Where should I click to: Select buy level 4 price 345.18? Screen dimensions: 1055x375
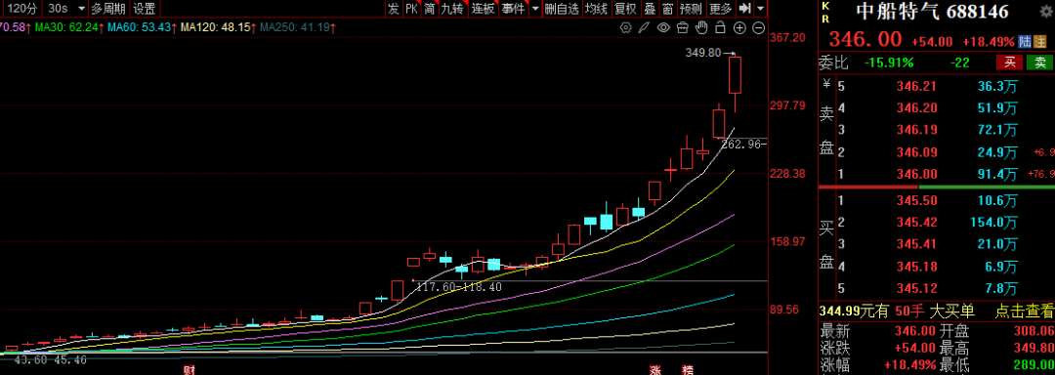916,267
